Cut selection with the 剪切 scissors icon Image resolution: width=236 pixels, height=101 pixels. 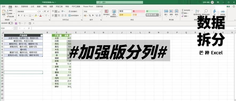[x=10, y=10]
